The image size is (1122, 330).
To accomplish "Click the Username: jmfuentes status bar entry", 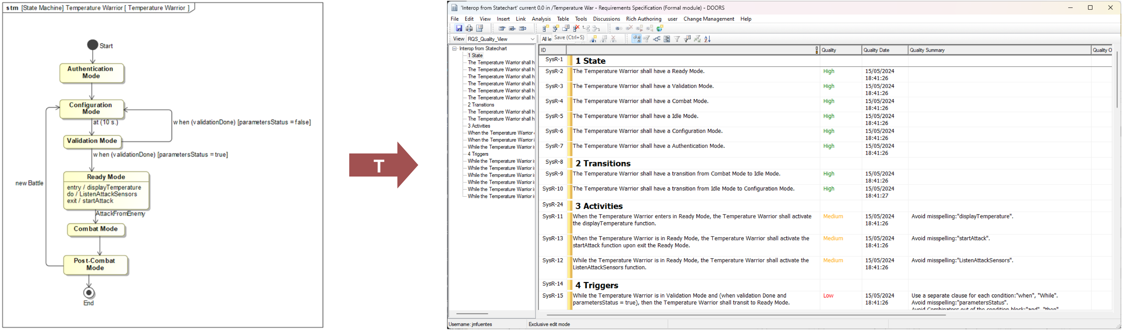I will tap(471, 325).
